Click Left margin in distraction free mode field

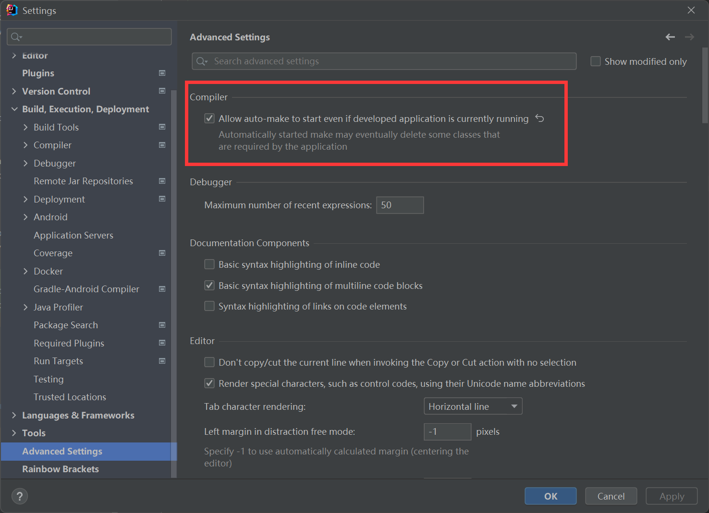click(447, 431)
